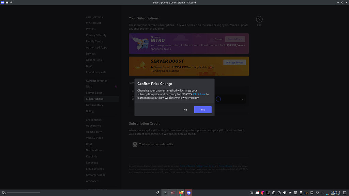Click the Discord taskbar window button
Screen dimensions: 349x196
[188, 193]
